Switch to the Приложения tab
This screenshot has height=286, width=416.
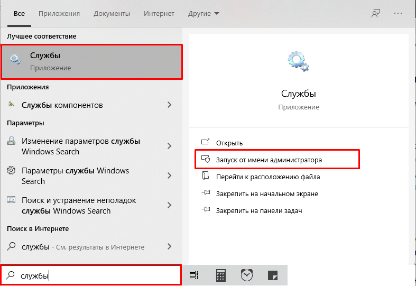[59, 14]
